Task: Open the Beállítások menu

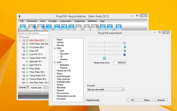Action: click(92, 21)
